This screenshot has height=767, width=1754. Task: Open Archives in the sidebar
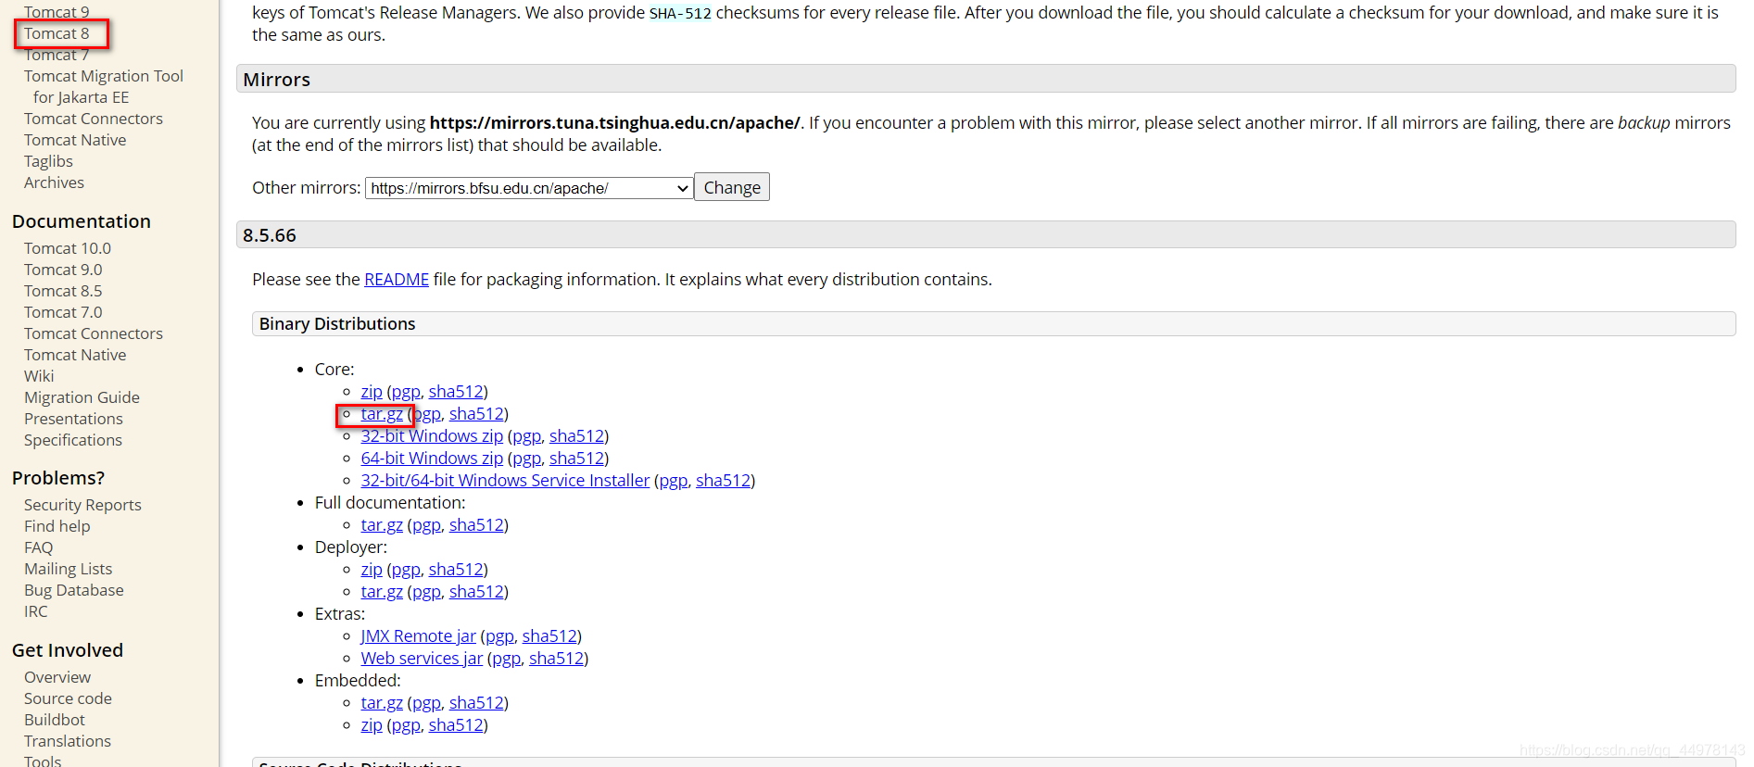coord(54,182)
